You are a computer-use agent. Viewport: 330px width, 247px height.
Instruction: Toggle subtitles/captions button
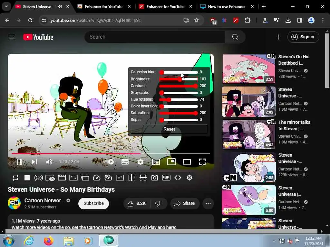(x=125, y=162)
